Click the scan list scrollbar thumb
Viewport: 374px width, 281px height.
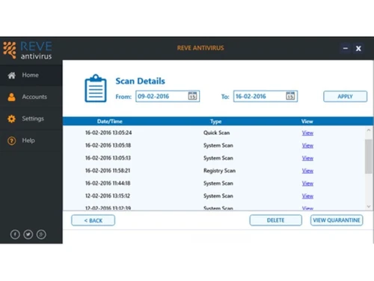point(369,157)
